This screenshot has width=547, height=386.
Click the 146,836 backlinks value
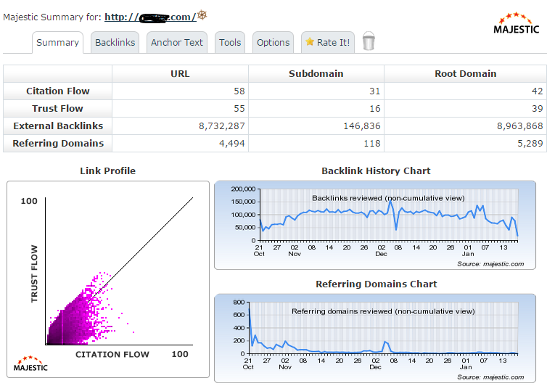click(x=362, y=126)
